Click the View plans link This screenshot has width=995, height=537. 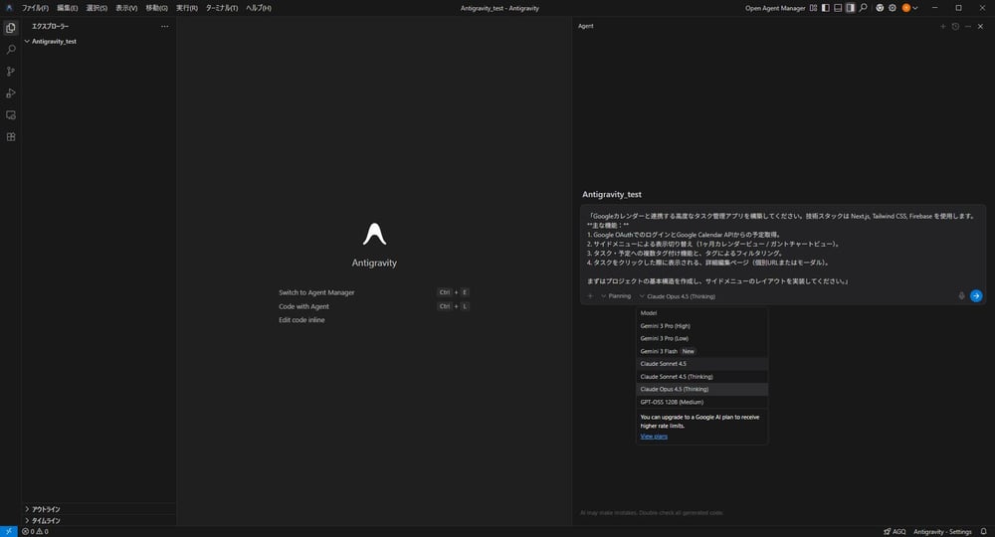654,437
